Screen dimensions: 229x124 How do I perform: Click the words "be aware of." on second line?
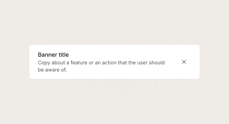coord(52,70)
